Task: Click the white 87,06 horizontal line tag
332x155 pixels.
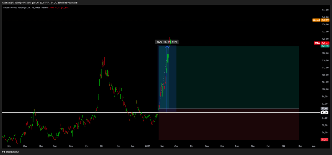Action: [325, 113]
